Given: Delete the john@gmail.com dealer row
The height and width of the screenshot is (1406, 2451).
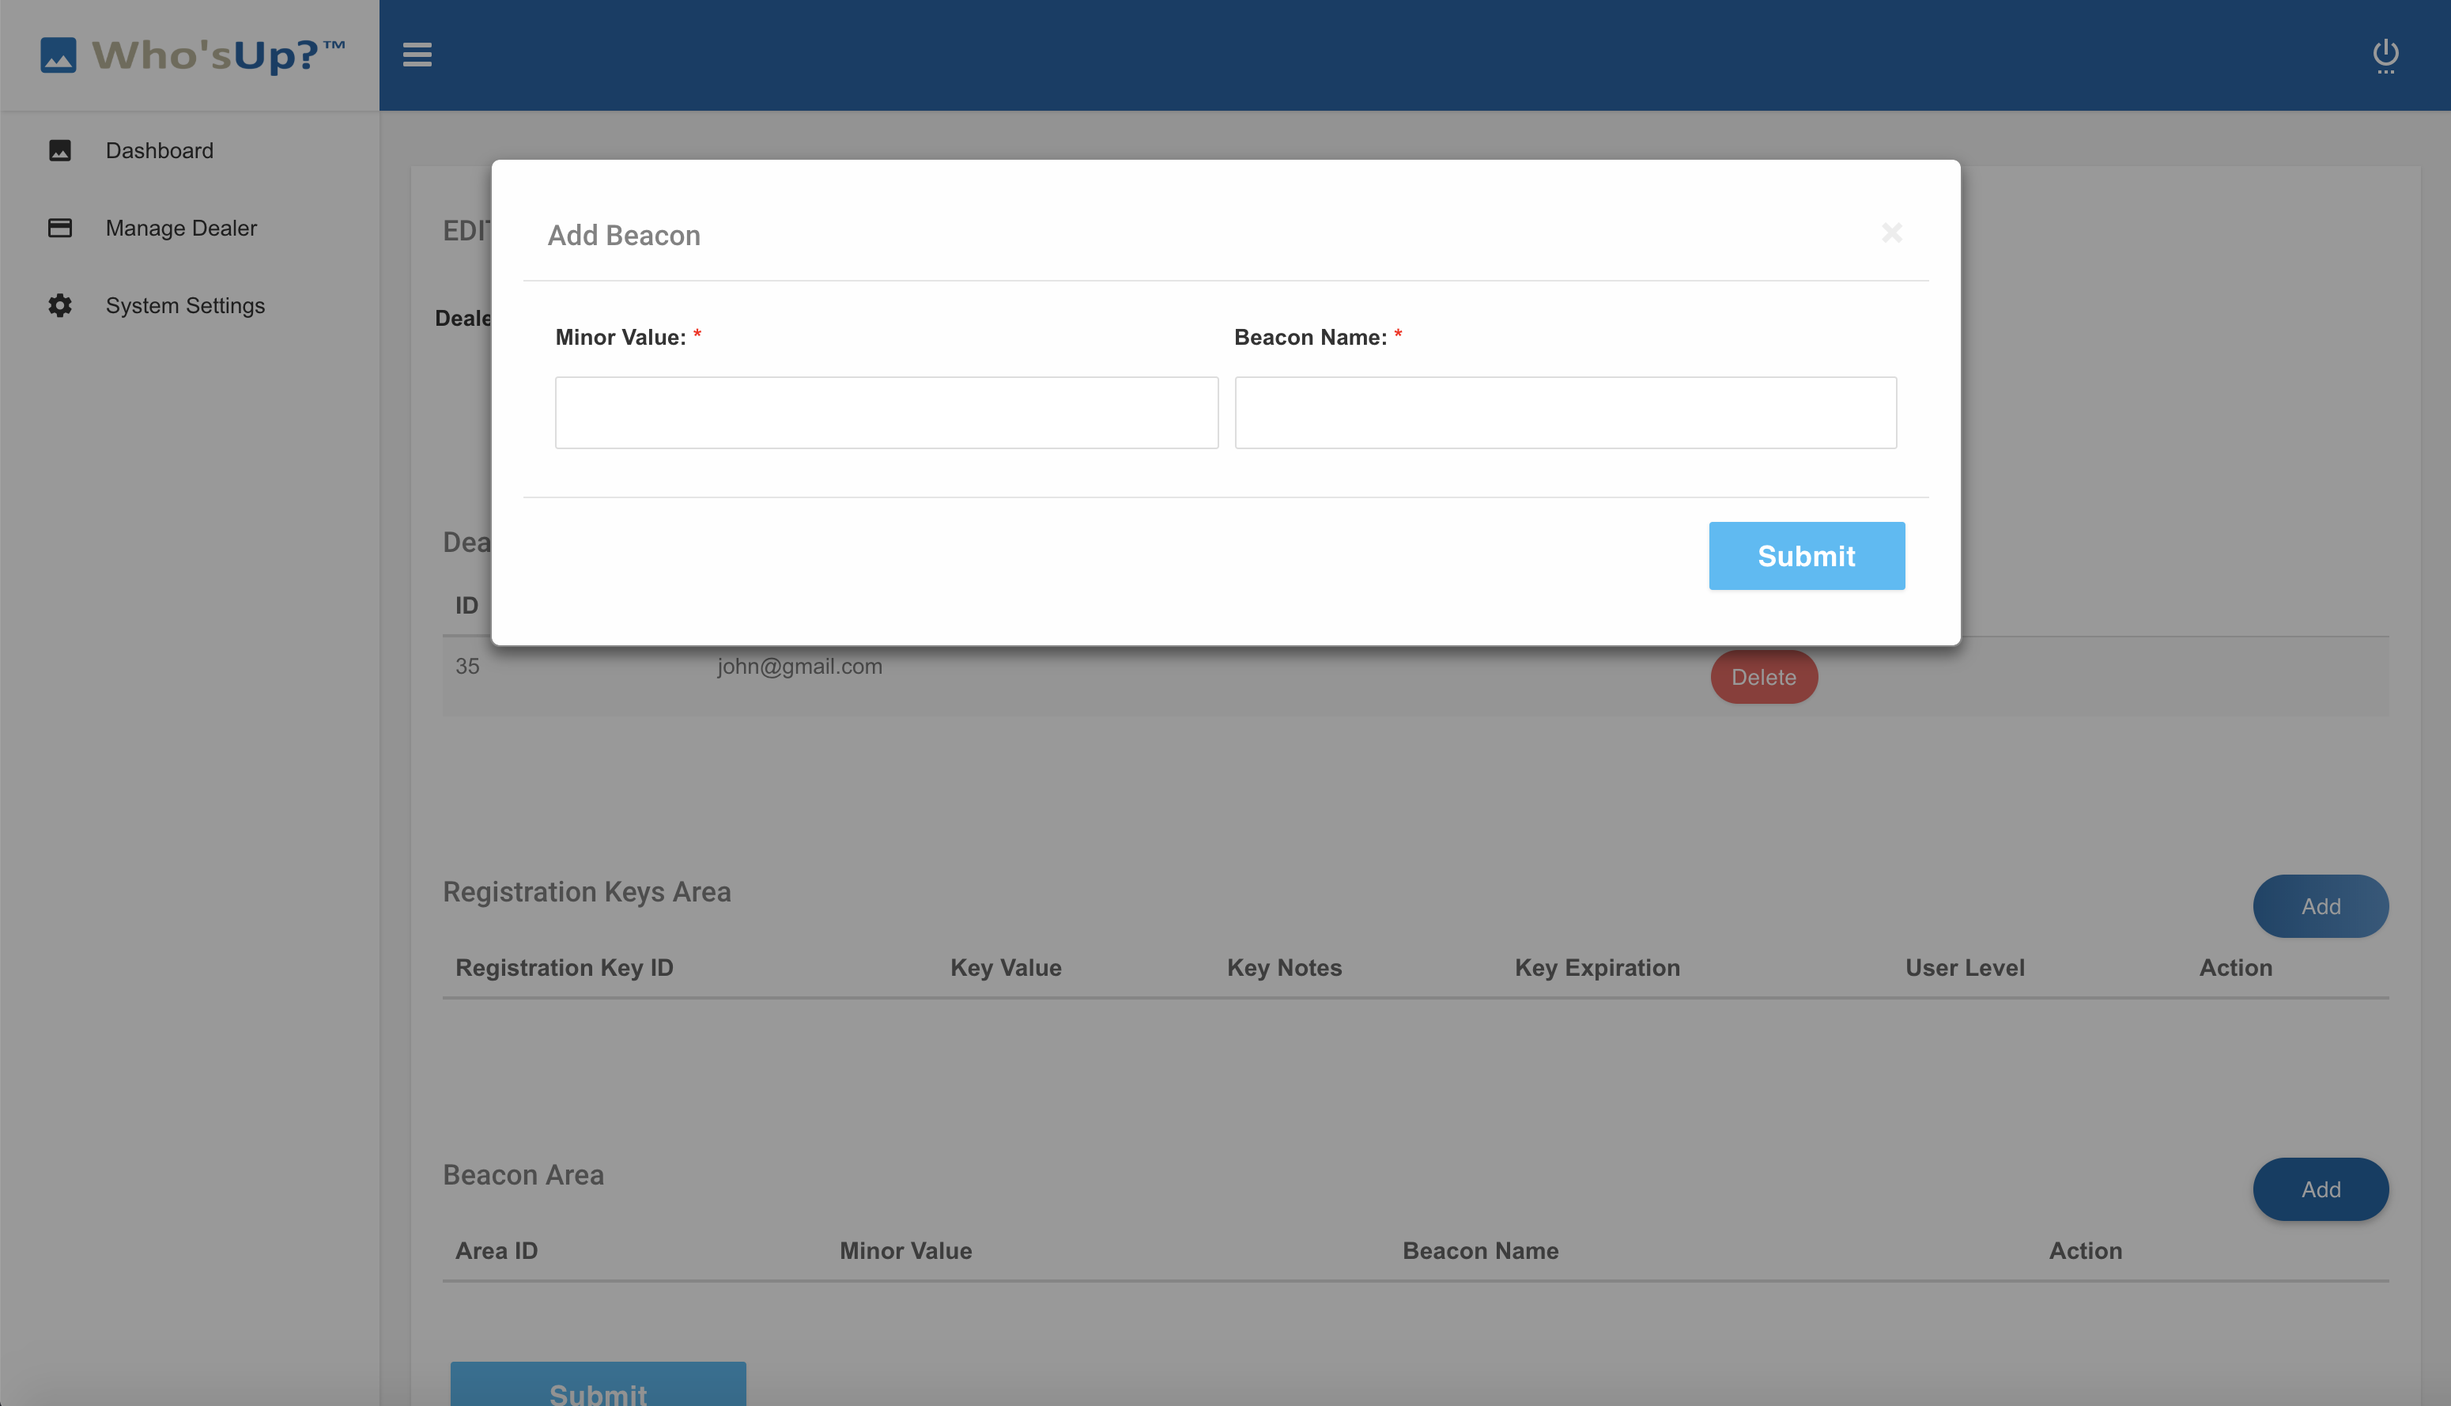Looking at the screenshot, I should (1762, 677).
